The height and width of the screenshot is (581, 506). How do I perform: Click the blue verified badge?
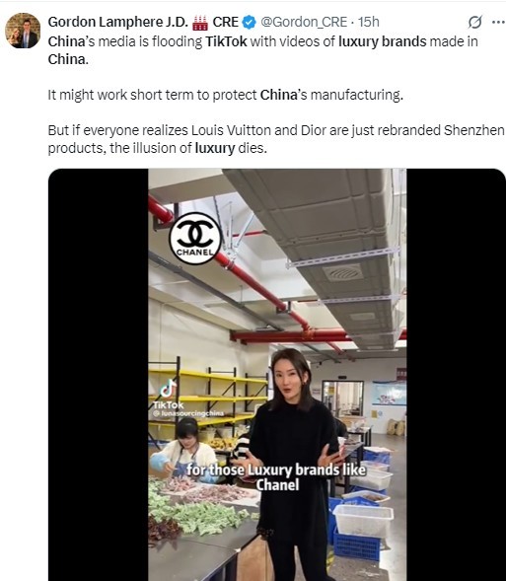[x=249, y=23]
